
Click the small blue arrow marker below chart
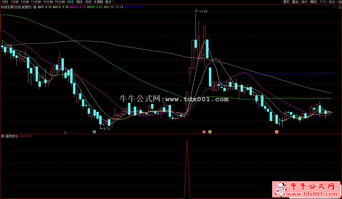click(65, 132)
